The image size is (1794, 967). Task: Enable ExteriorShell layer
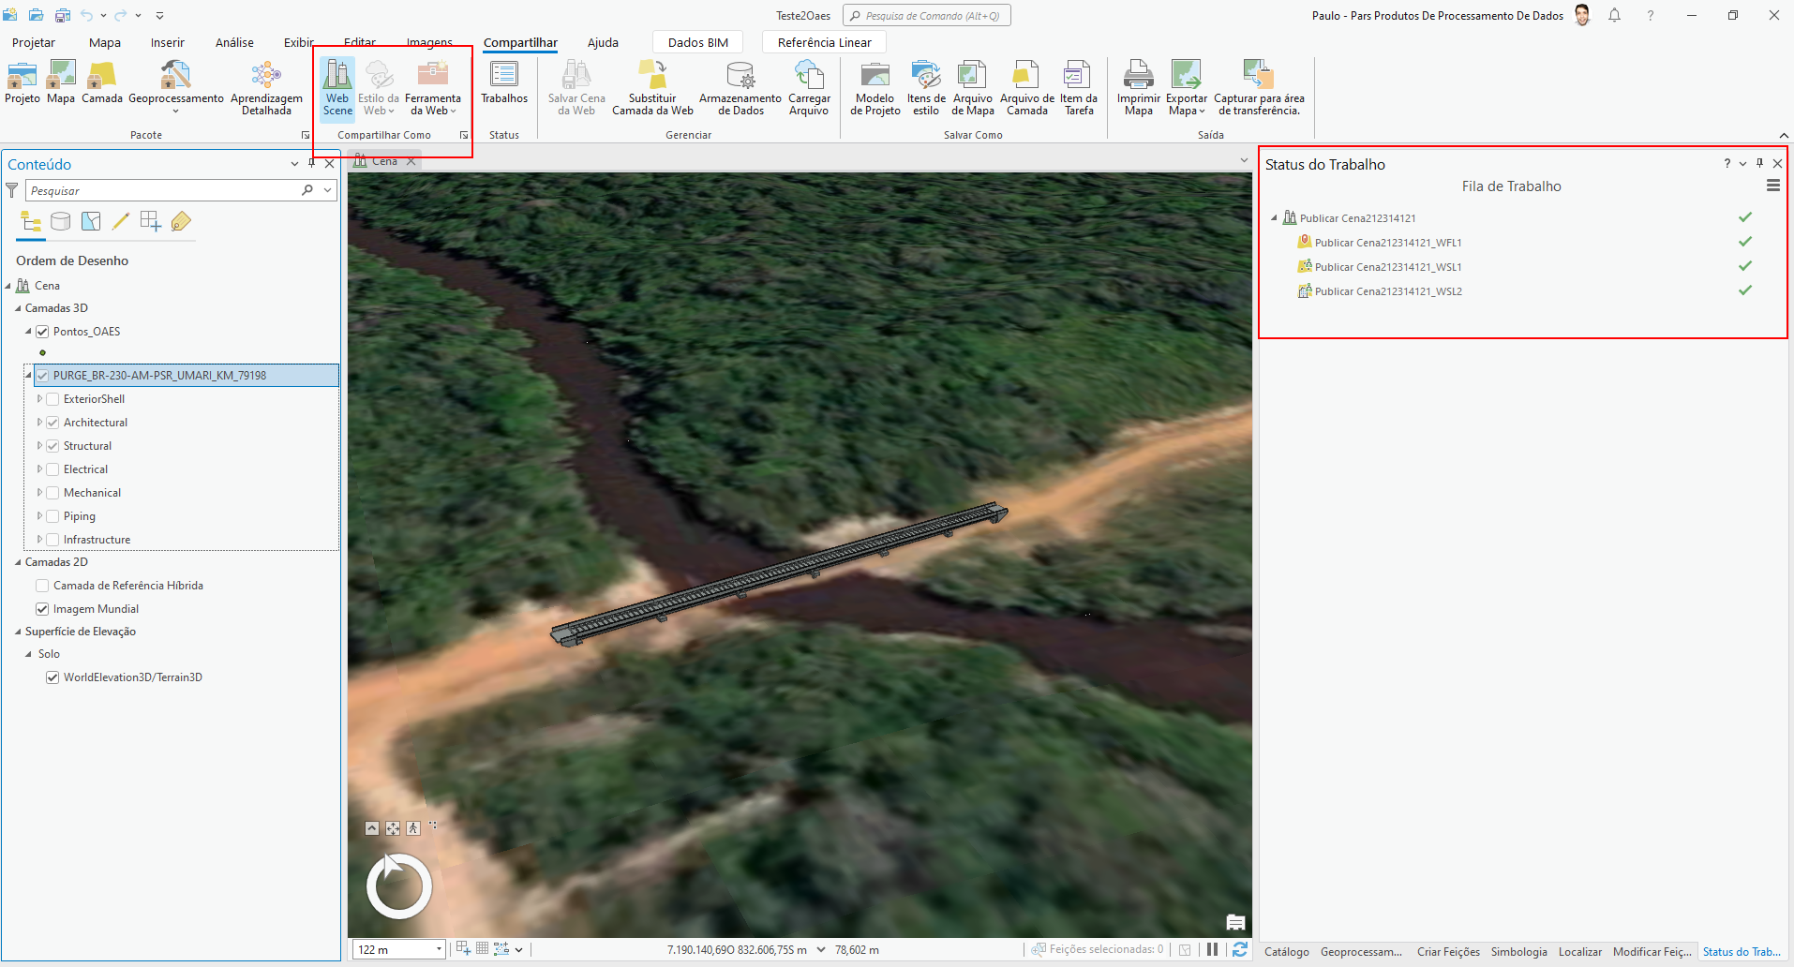pos(52,399)
